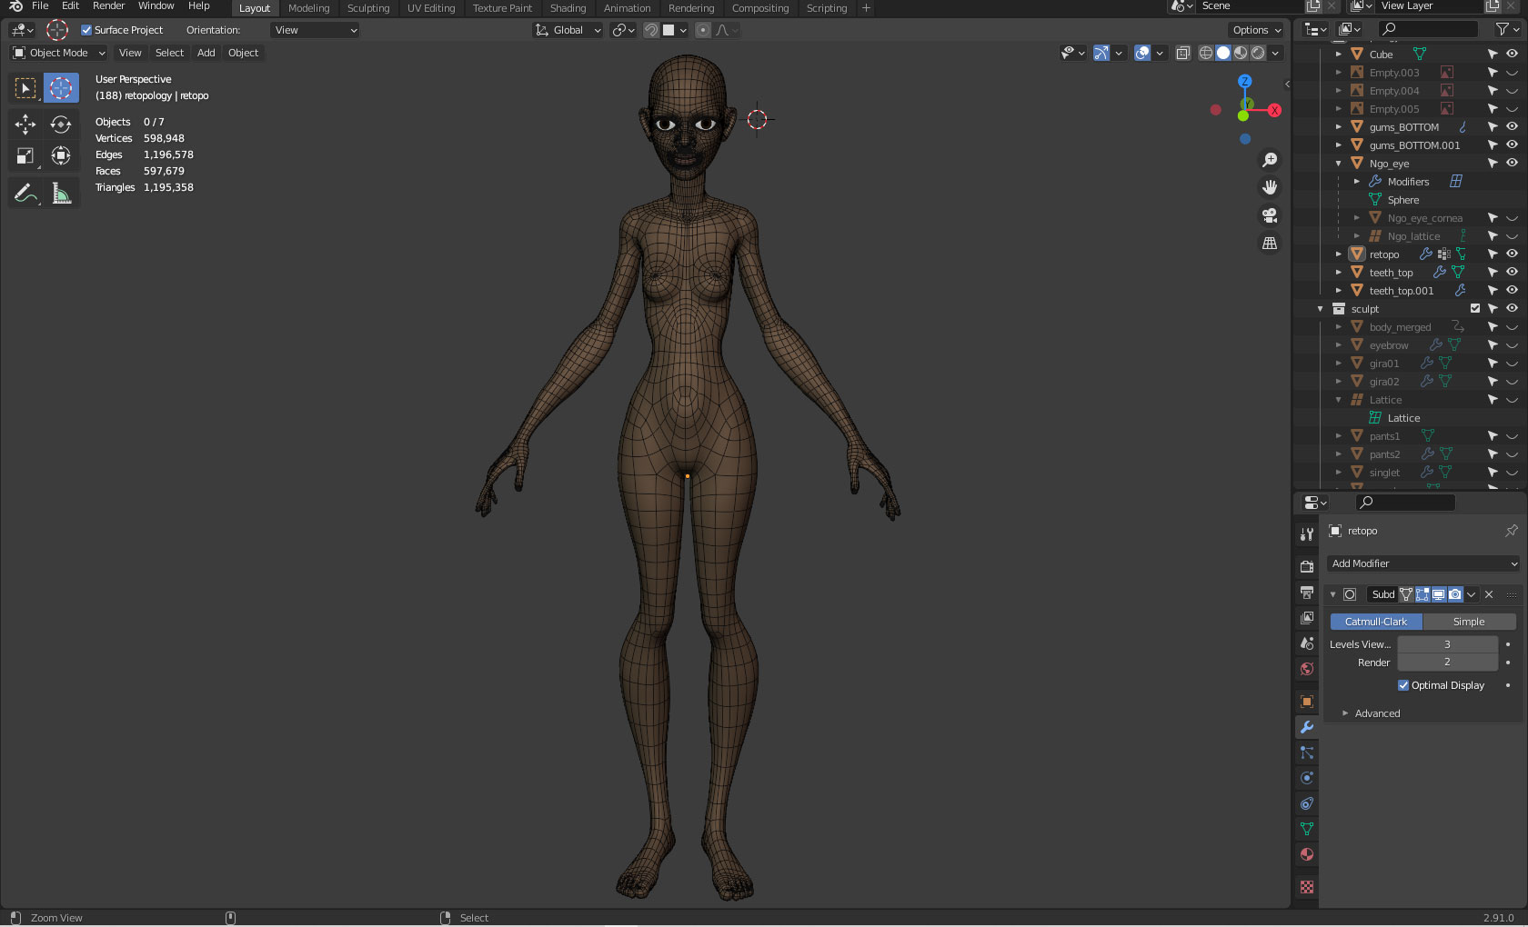Switch perspective/orthographic with the grid icon
Viewport: 1528px width, 927px height.
[1270, 244]
